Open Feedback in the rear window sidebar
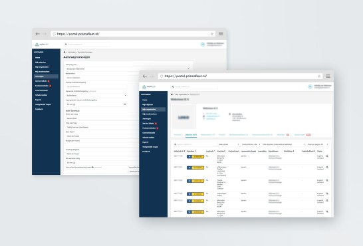The width and height of the screenshot is (363, 246). (39, 109)
